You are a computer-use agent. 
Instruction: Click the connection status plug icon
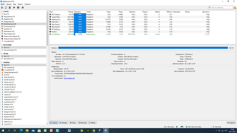[177, 127]
